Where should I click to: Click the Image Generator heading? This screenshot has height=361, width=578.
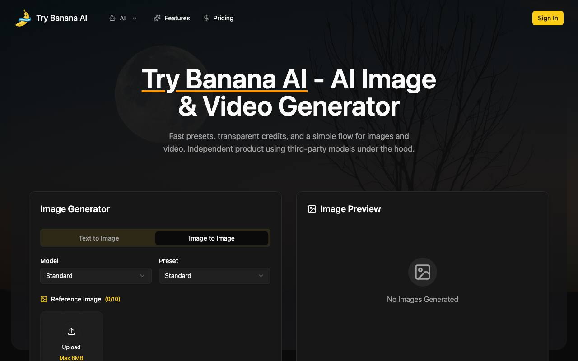coord(75,209)
